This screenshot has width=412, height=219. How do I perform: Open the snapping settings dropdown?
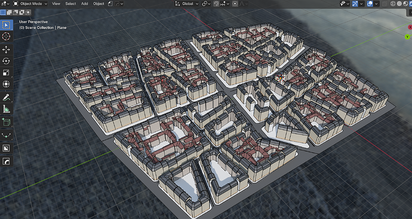tap(225, 4)
